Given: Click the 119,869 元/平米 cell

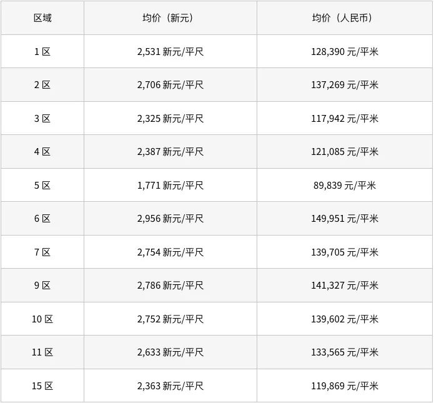Looking at the screenshot, I should pos(345,386).
